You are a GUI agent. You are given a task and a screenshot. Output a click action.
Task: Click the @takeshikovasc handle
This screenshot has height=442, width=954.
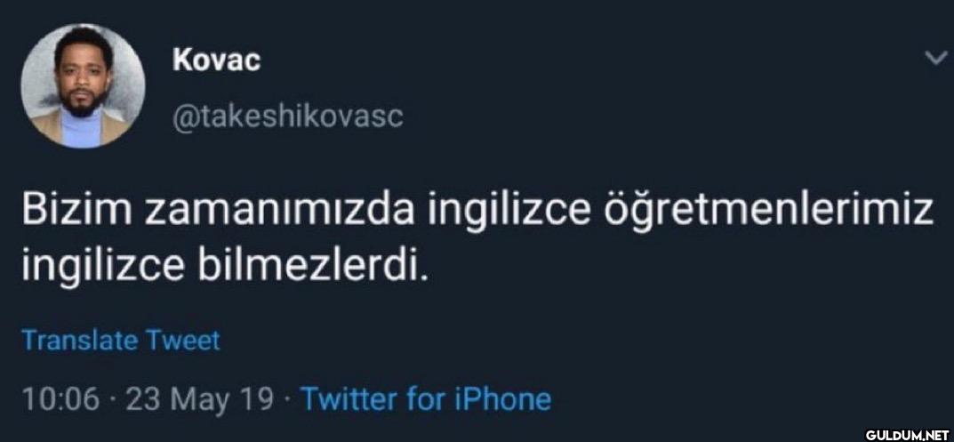click(285, 116)
